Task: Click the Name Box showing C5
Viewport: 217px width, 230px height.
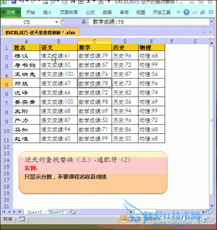Action: 26,22
